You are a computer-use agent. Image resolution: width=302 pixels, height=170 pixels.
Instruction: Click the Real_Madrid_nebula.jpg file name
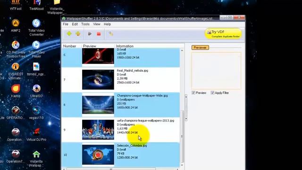(x=133, y=70)
